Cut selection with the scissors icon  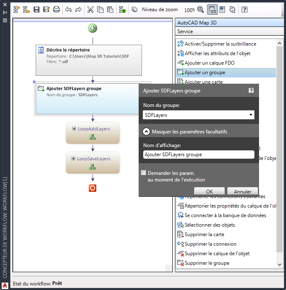(90, 10)
